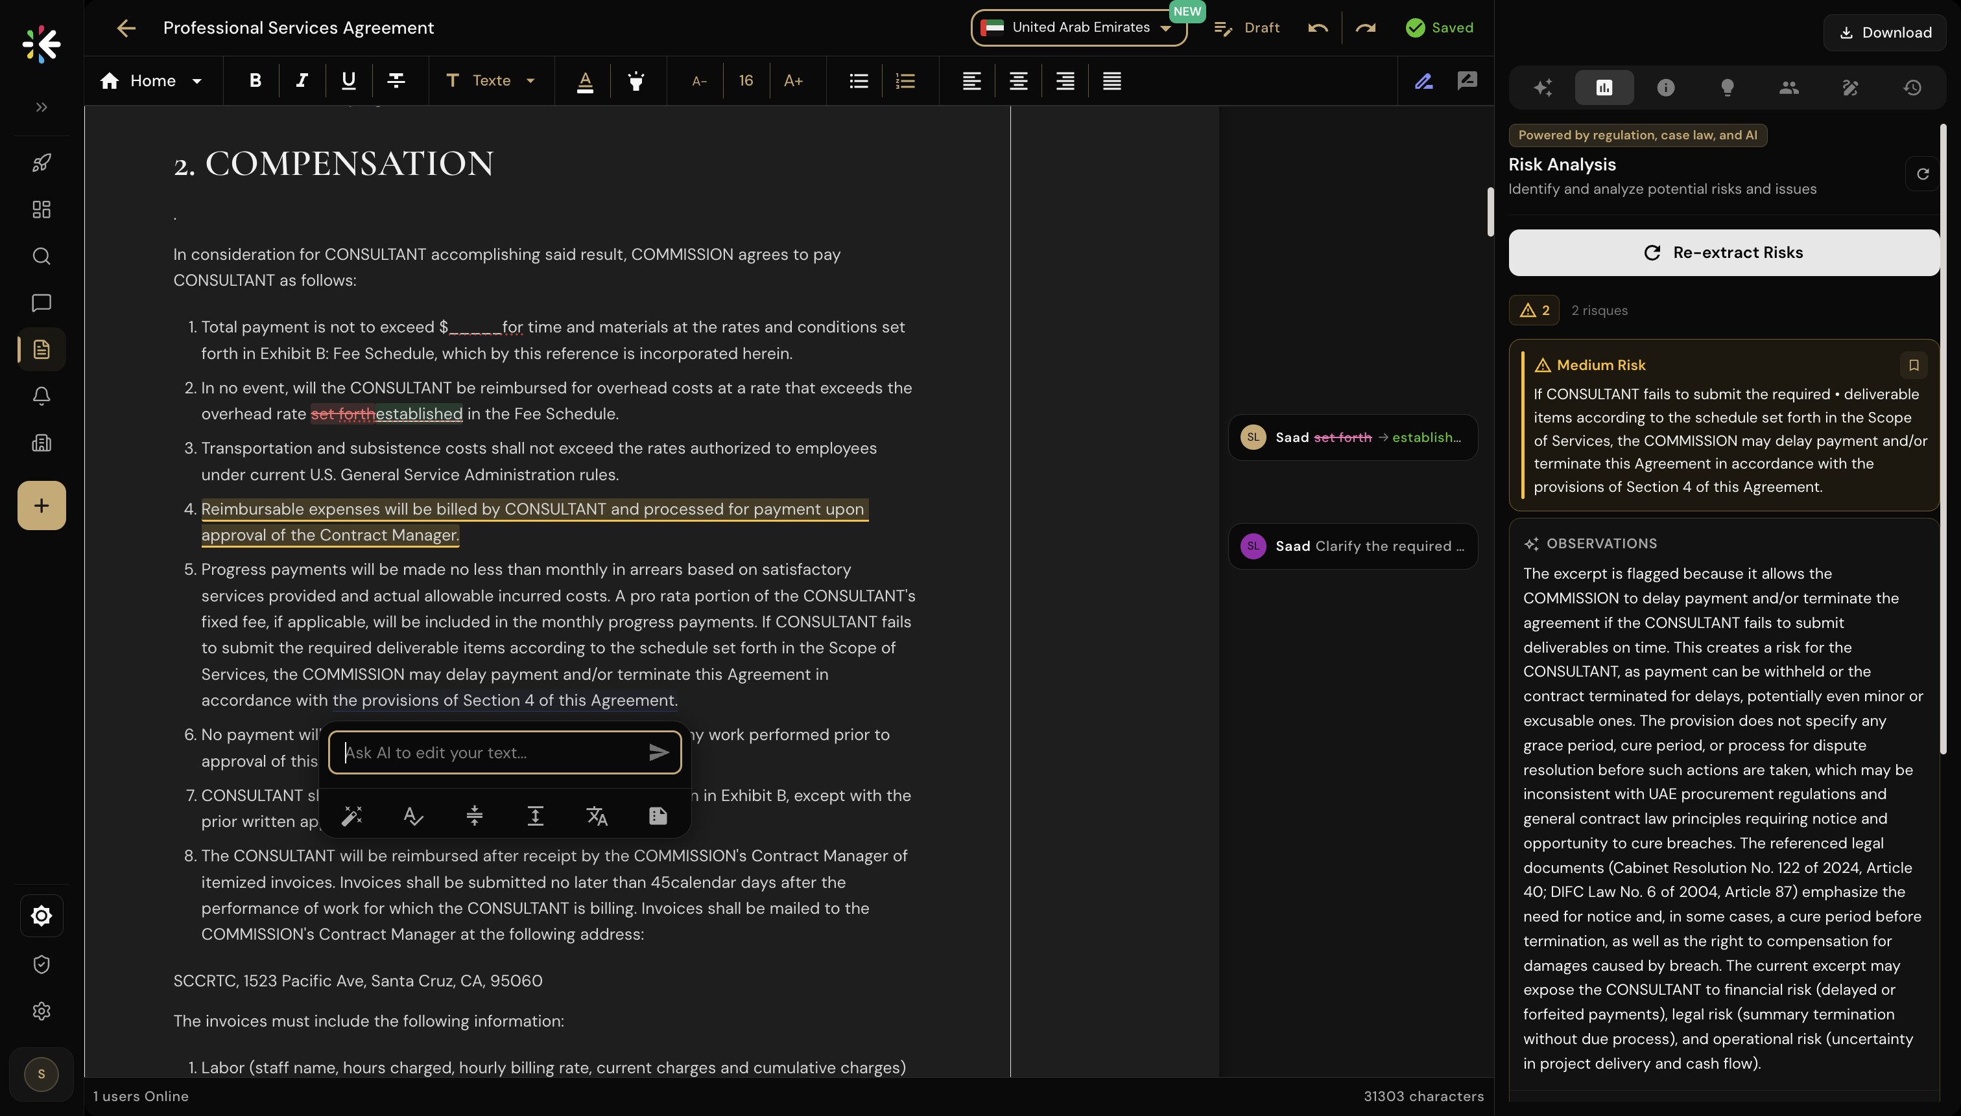Viewport: 1961px width, 1116px height.
Task: Click the warning count badge showing 2
Action: 1534,310
